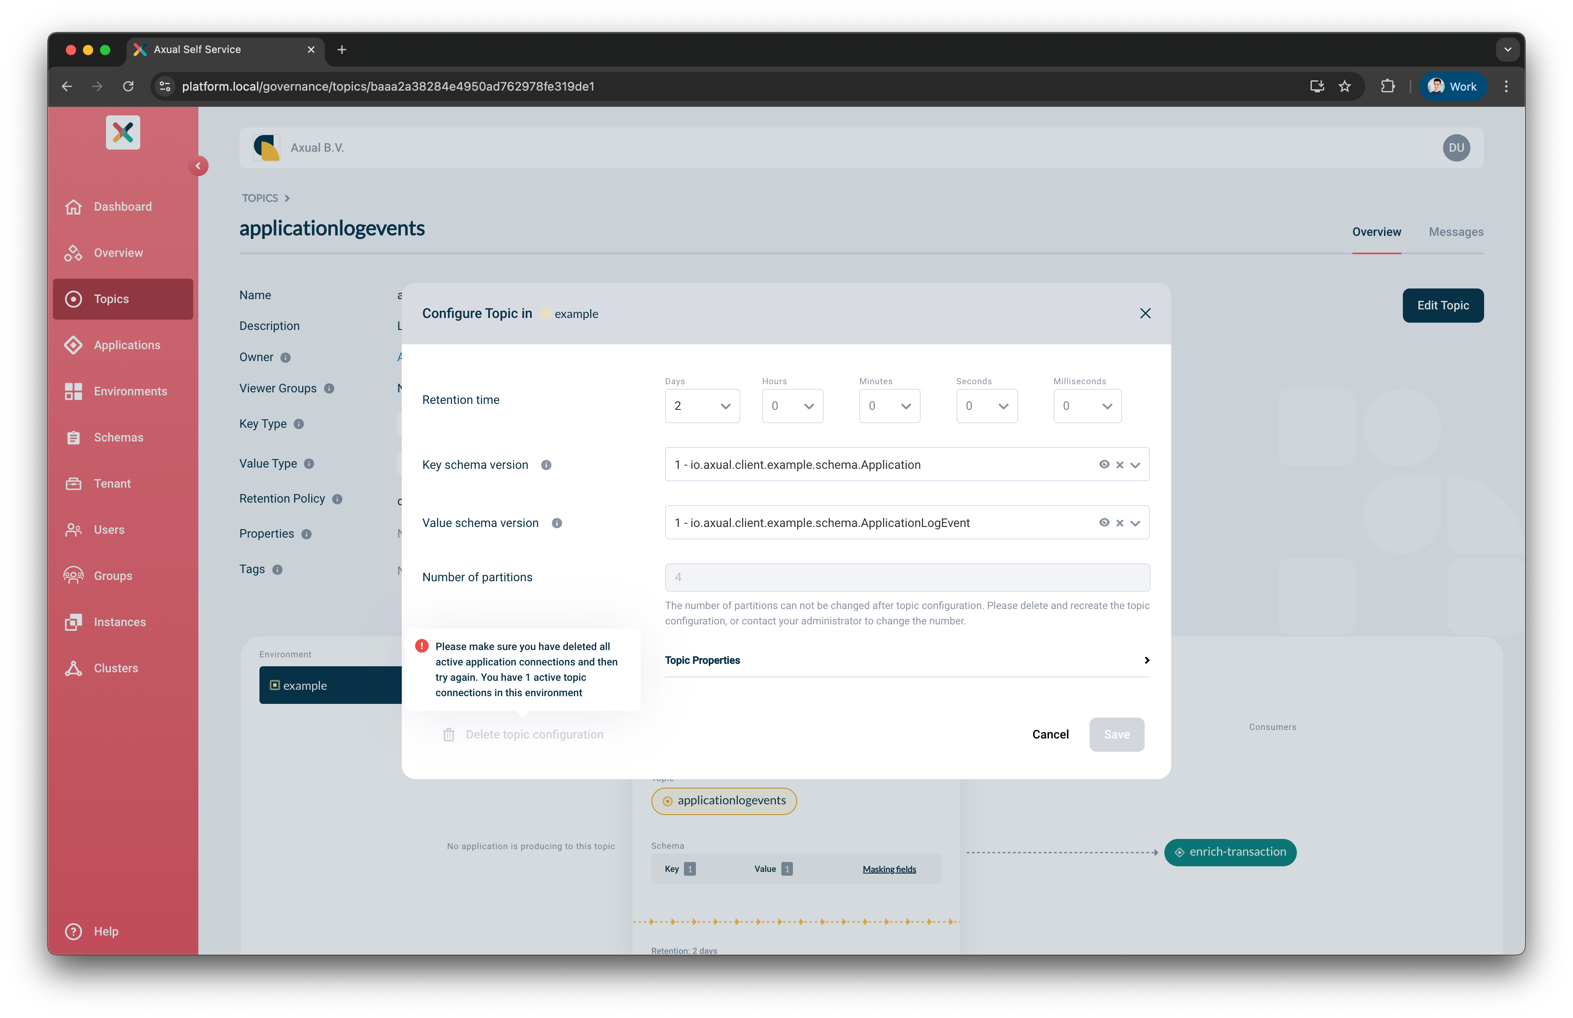
Task: Switch to the Messages tab
Action: 1456,232
